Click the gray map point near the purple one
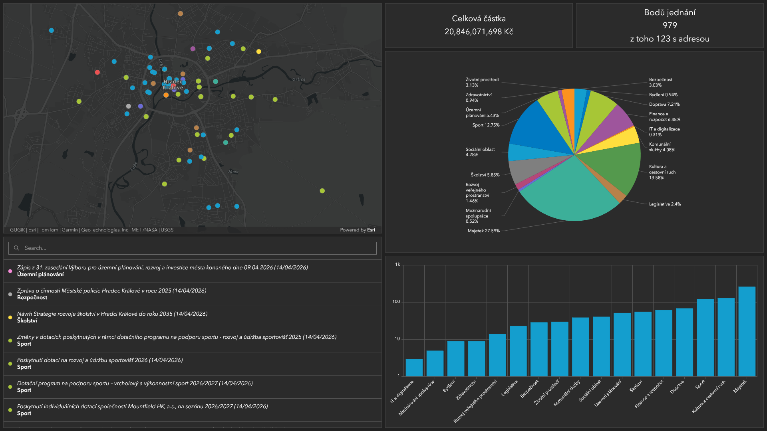The height and width of the screenshot is (431, 767). 128,106
